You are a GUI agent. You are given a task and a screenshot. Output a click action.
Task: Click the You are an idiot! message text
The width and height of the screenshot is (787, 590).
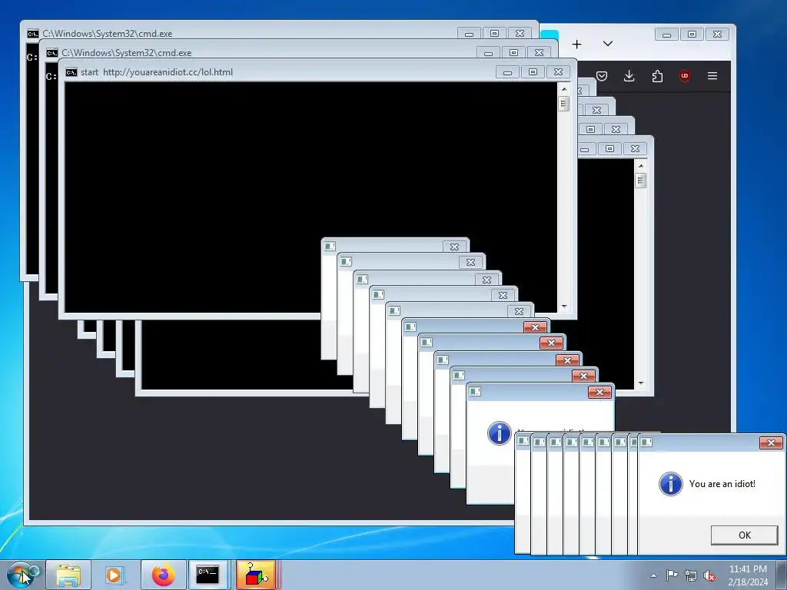coord(722,484)
